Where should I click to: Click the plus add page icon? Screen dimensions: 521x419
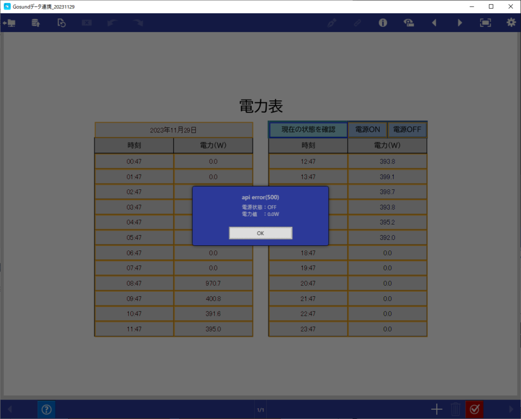tap(437, 409)
